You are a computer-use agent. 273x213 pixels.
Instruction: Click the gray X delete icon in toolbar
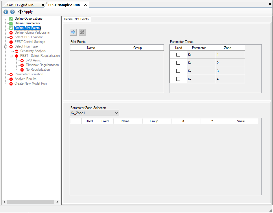coord(82,32)
